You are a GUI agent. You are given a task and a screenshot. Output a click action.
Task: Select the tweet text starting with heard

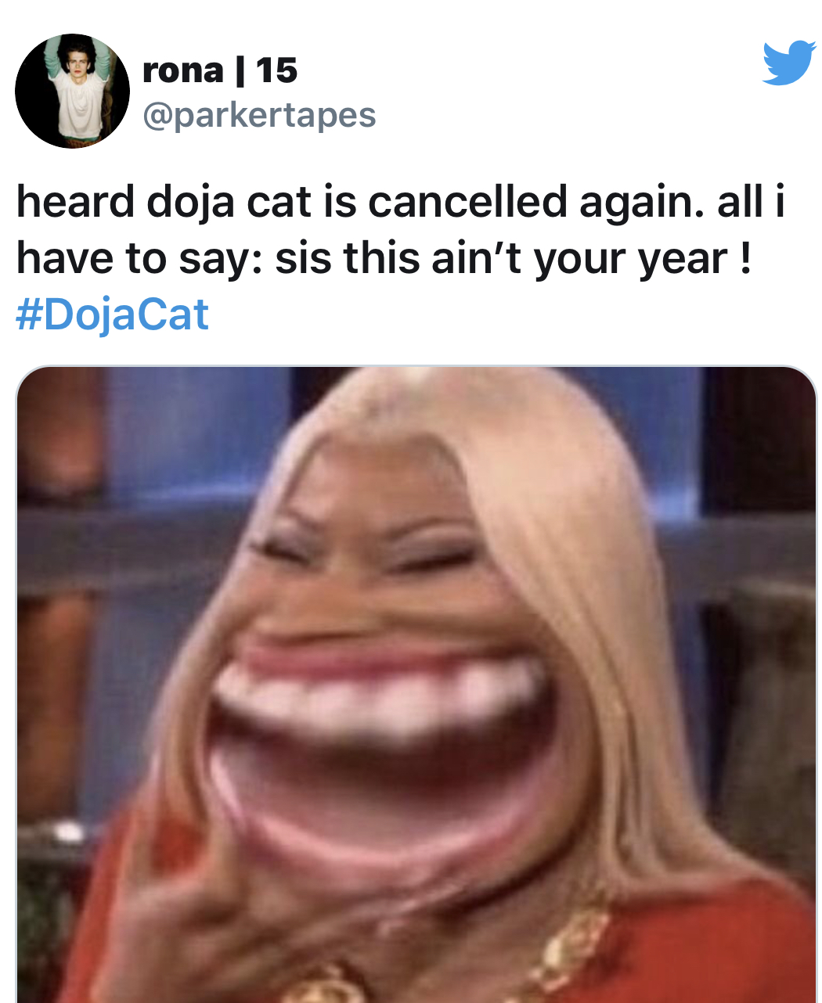pos(400,230)
